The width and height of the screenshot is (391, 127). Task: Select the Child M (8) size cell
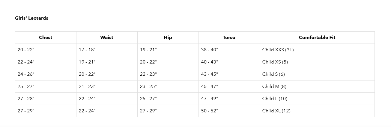(x=274, y=86)
